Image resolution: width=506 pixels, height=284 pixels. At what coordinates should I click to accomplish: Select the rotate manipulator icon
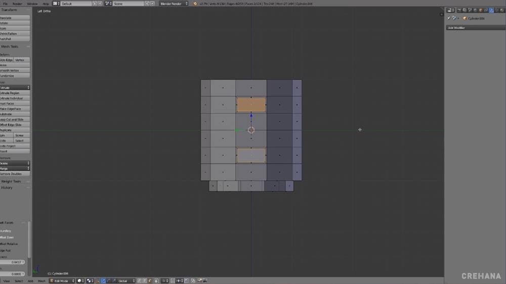click(x=108, y=281)
